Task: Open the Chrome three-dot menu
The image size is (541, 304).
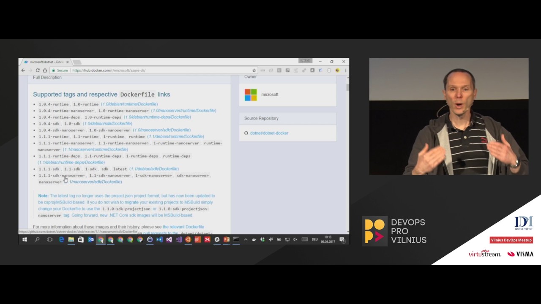Action: (x=346, y=71)
